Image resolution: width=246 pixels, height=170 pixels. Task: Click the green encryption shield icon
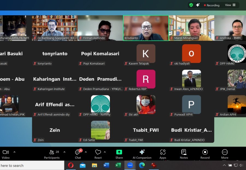191,5
